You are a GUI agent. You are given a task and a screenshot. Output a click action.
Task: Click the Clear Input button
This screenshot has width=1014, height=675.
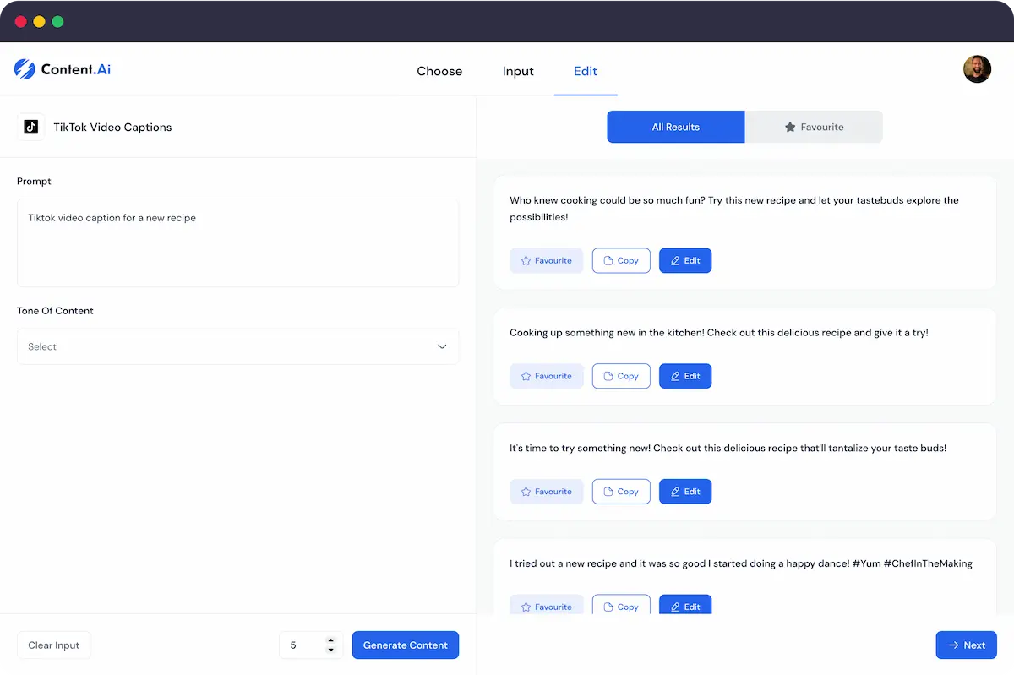point(54,645)
